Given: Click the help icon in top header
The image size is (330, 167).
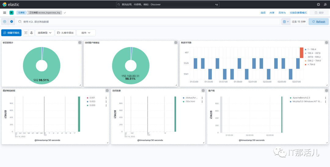Looking at the screenshot, I should coord(318,4).
